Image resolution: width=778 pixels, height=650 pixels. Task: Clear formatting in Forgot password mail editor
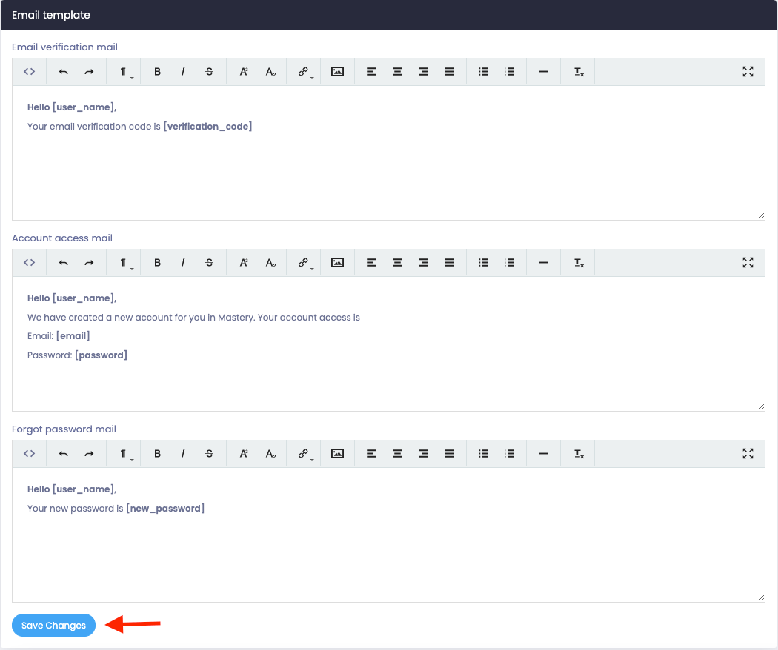(579, 454)
